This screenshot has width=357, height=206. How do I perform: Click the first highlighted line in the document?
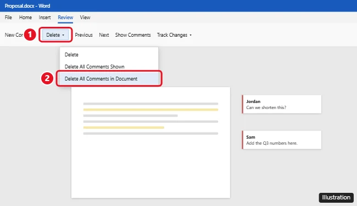[x=150, y=110]
